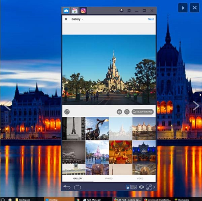This screenshot has height=201, width=202.
Task: Click the Next link
Action: [151, 19]
